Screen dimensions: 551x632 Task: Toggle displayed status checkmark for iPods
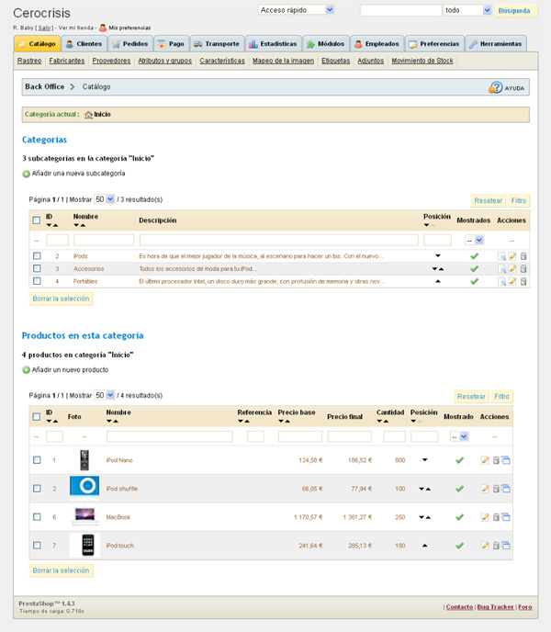475,256
